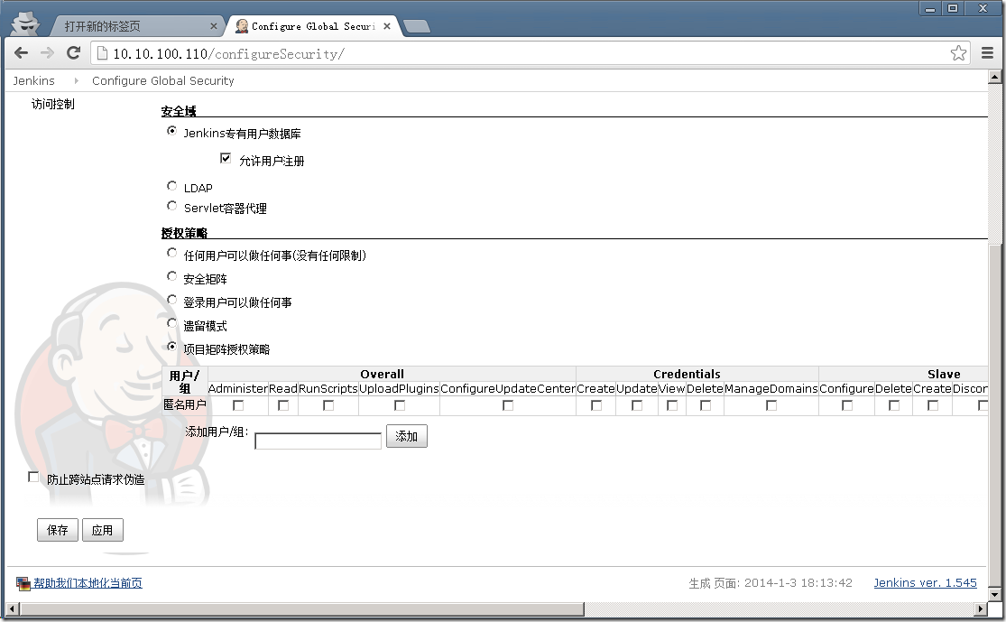Open the Chrome menu hamburger icon
This screenshot has height=622, width=1006.
(x=987, y=53)
